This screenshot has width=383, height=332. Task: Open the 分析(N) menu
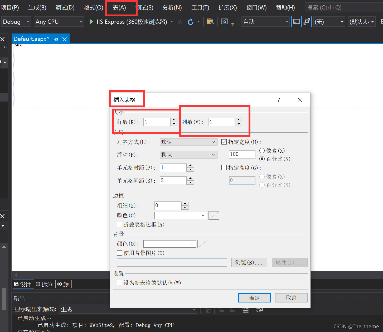tap(172, 8)
